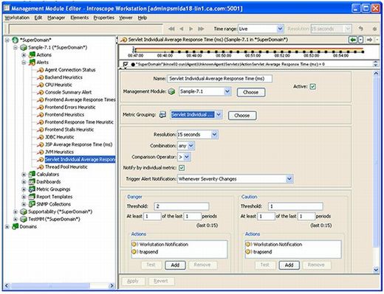Toggle the Active checkbox

coord(312,86)
